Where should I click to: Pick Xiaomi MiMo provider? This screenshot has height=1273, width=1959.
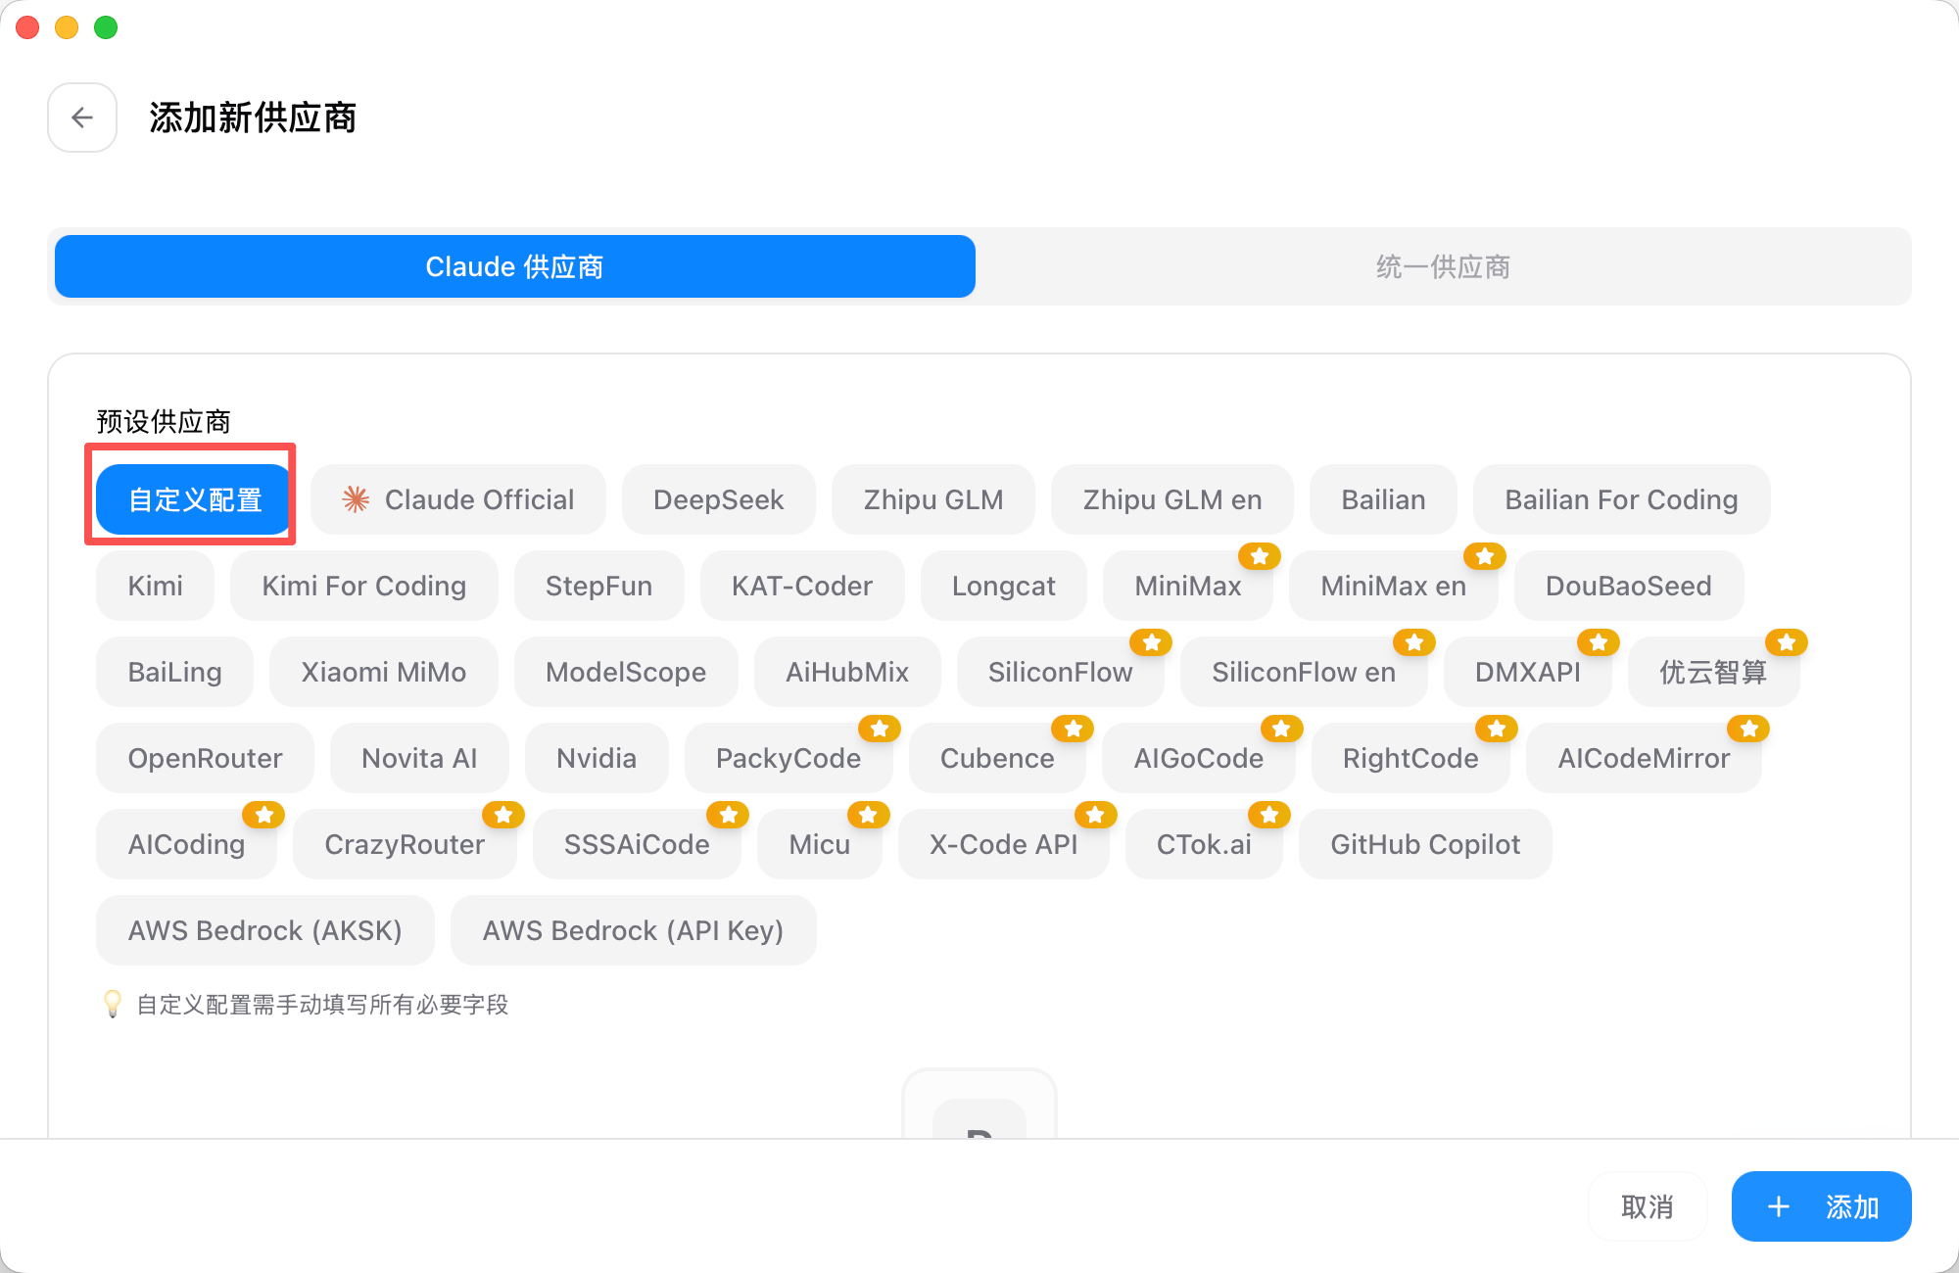tap(384, 672)
